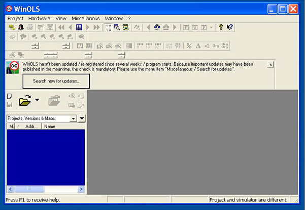The width and height of the screenshot is (305, 210).
Task: Click the horizontal scrollbar thumb in map list
Action: (29, 189)
